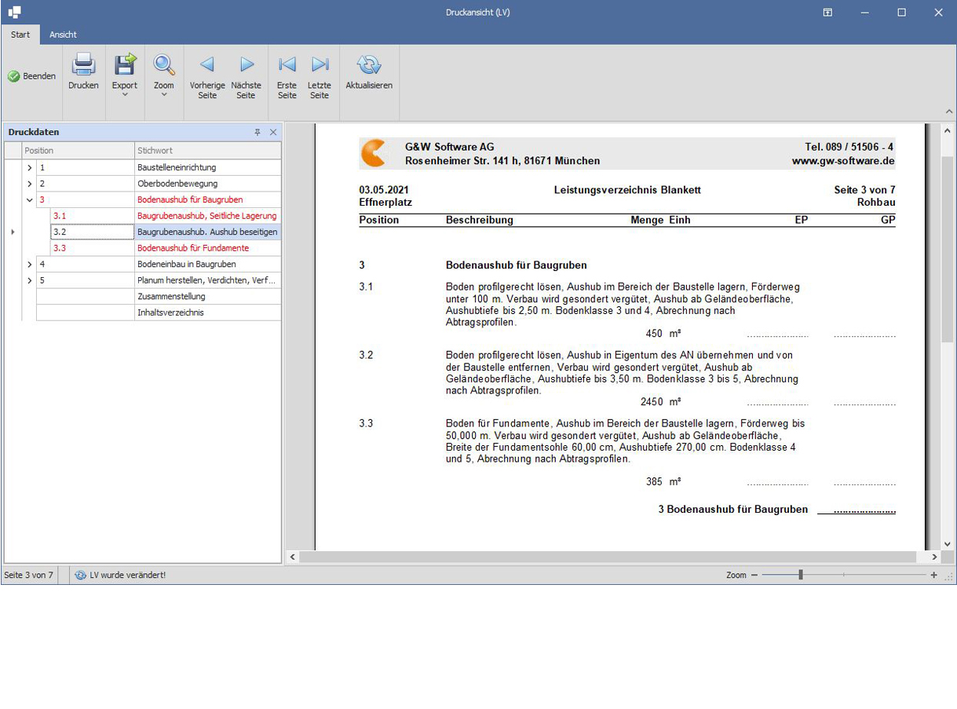This screenshot has width=957, height=709.
Task: Click the Aktualisieren refresh icon
Action: click(369, 65)
